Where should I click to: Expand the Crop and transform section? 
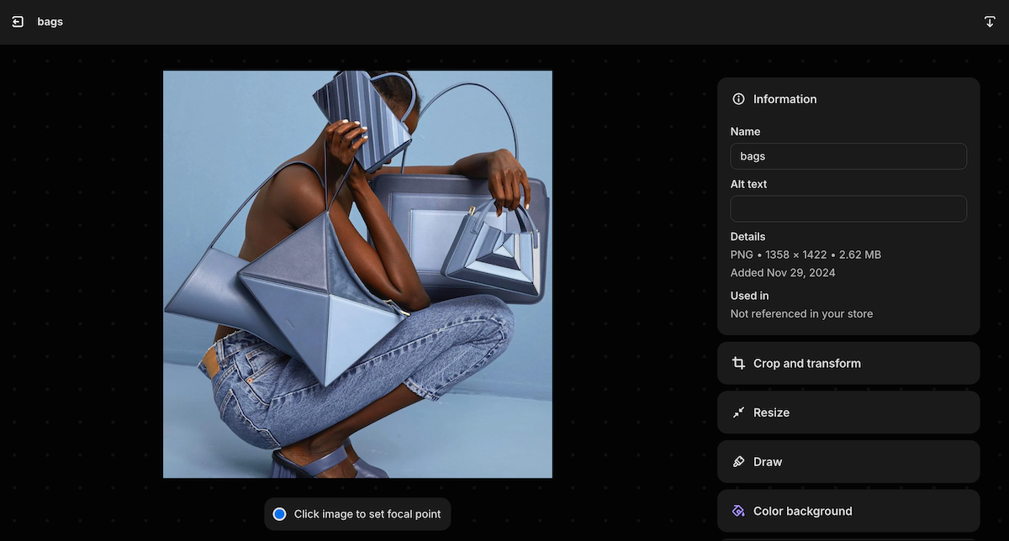point(848,363)
